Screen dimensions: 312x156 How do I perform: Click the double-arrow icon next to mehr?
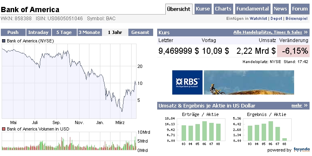point(306,105)
